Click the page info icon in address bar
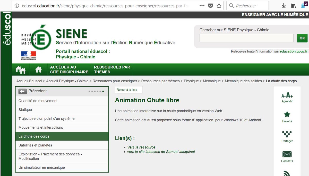 tap(17, 5)
